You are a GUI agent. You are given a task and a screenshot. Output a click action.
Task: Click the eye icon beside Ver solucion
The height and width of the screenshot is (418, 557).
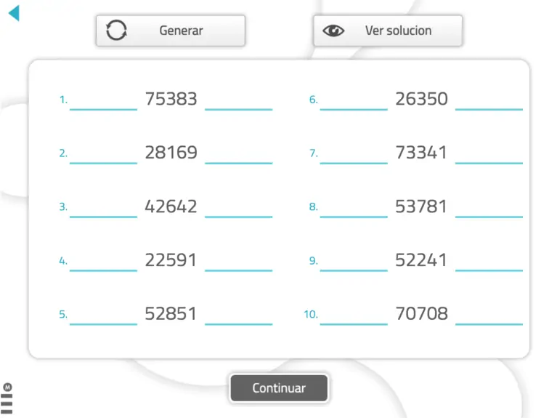coord(333,31)
